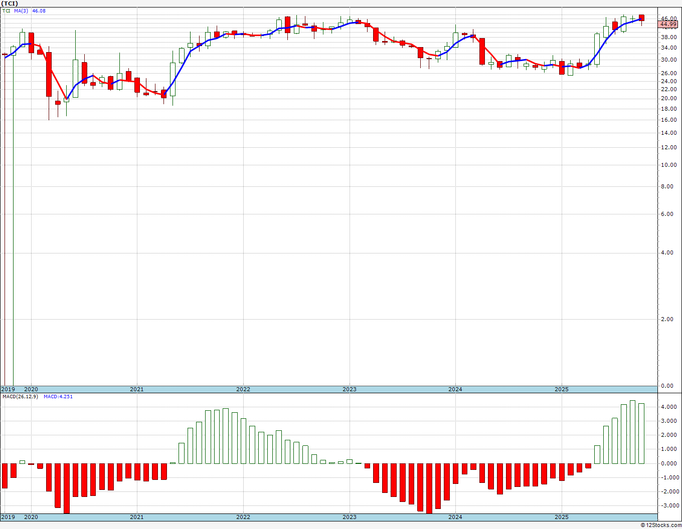Screen dimensions: 682x529
Task: Click the MA(3) moving average legend label
Action: coord(22,11)
